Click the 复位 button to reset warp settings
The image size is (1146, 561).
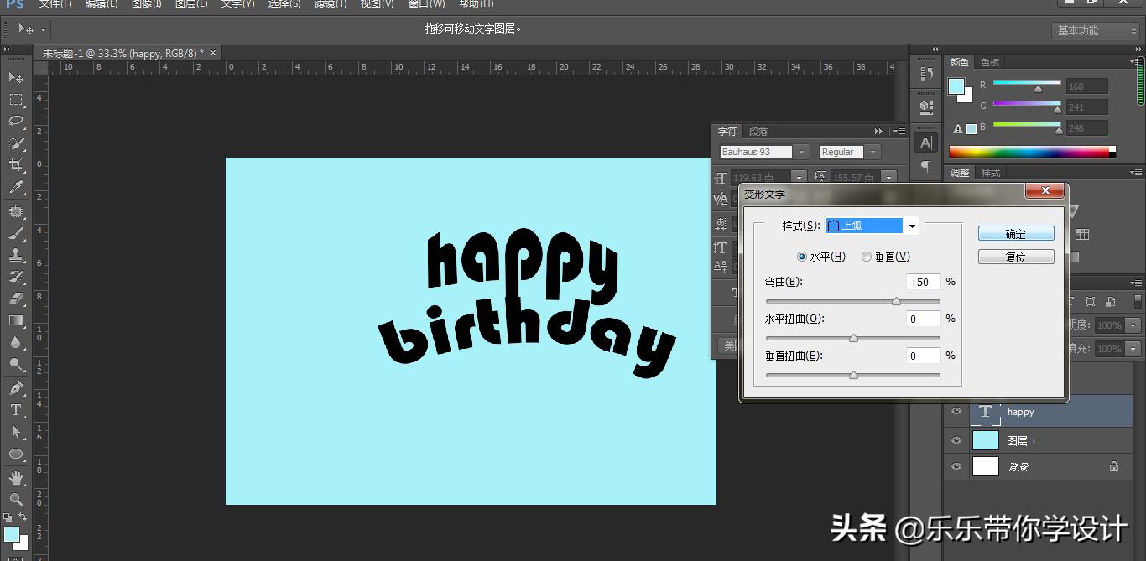[1015, 257]
